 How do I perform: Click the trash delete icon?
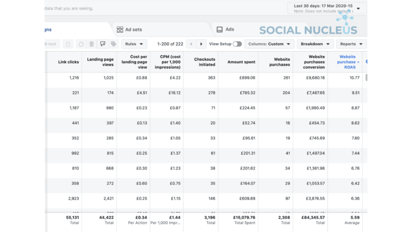tap(91, 44)
